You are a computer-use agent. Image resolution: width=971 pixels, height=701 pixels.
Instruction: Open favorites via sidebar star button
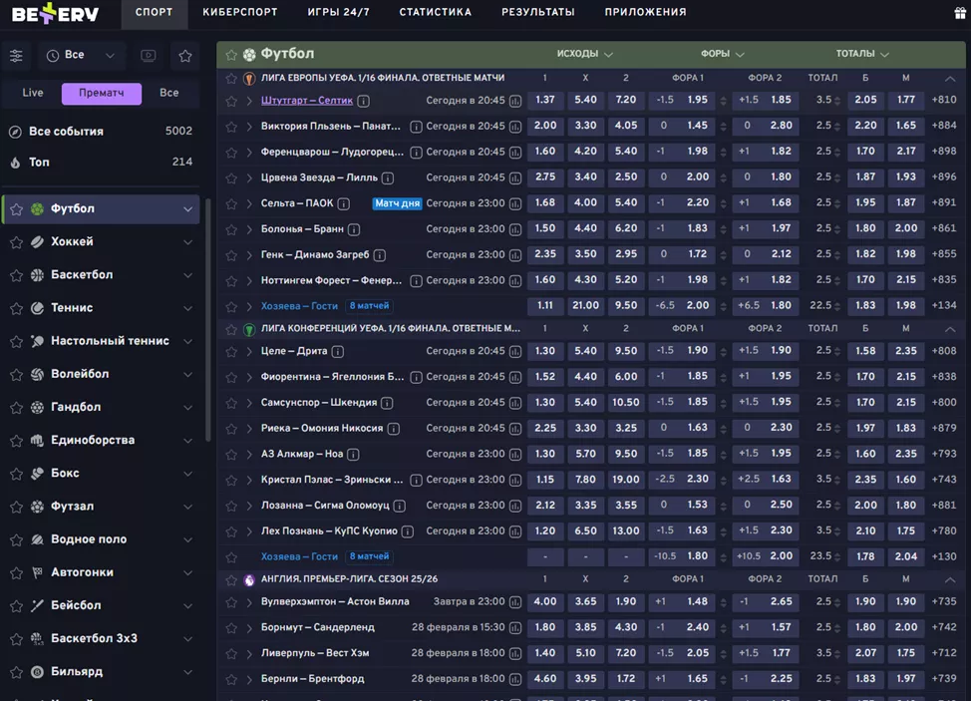[184, 56]
